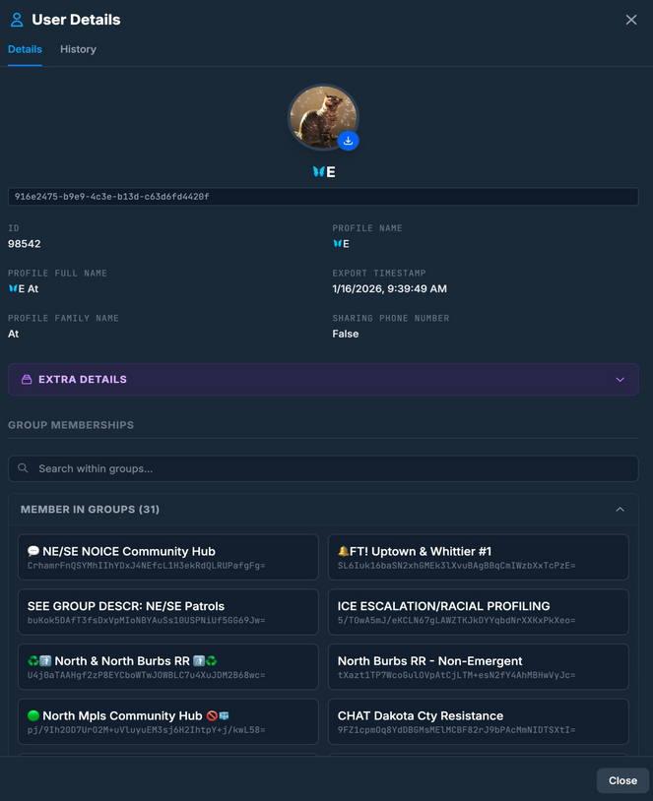Click the profile full name E At

coord(24,288)
